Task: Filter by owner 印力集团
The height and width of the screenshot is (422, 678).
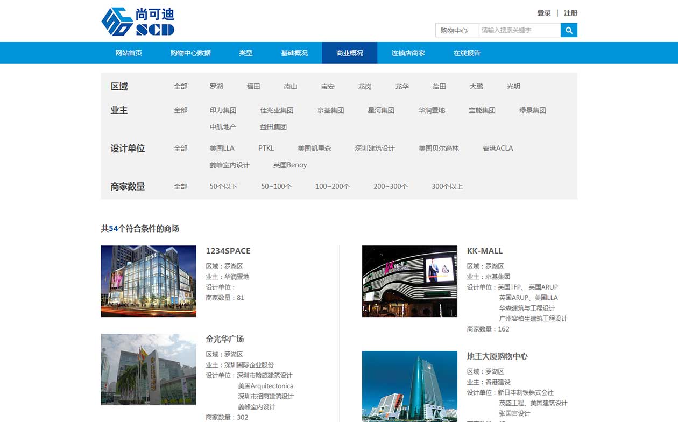Action: pos(223,110)
